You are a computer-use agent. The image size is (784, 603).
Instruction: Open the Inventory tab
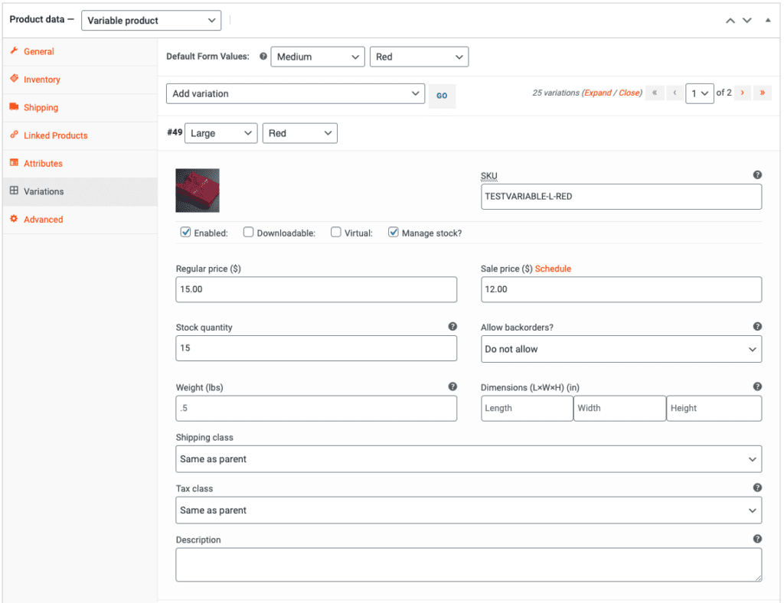click(x=41, y=80)
